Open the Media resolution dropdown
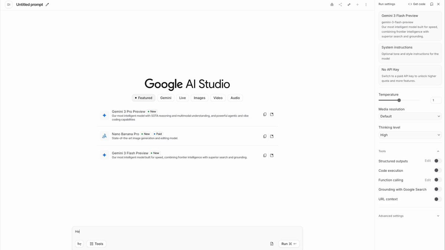Viewport: 445px width, 250px height. pyautogui.click(x=410, y=116)
